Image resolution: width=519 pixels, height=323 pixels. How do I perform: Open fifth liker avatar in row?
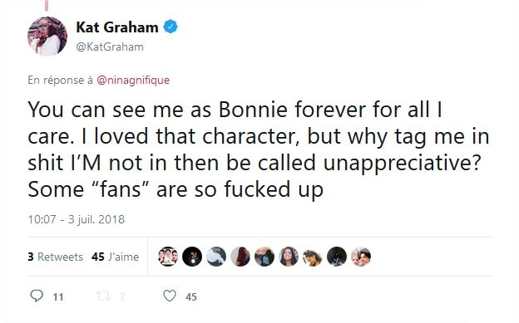point(264,257)
